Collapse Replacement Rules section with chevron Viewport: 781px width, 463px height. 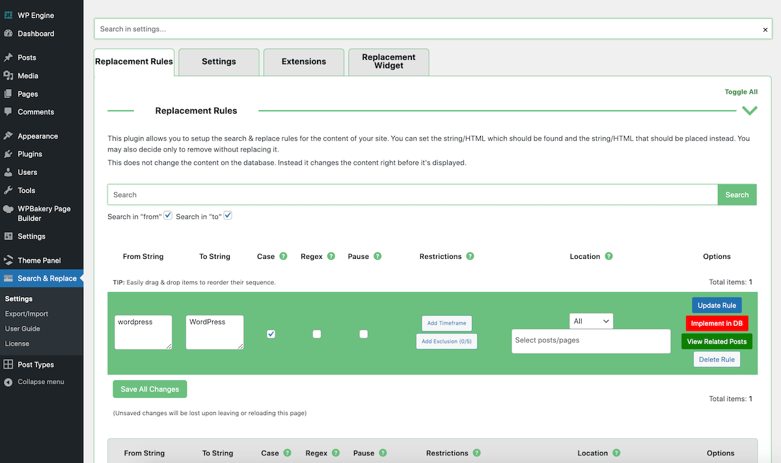coord(750,111)
